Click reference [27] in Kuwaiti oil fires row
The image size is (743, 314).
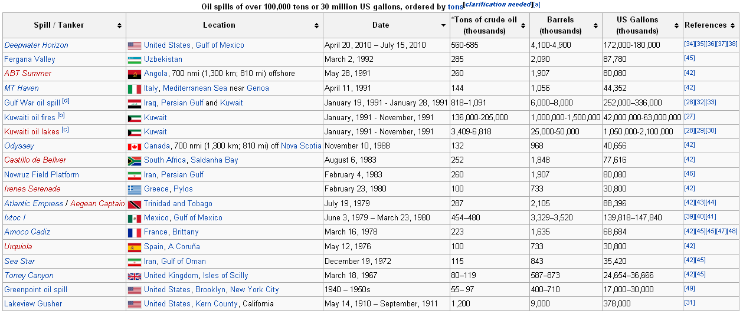(689, 117)
